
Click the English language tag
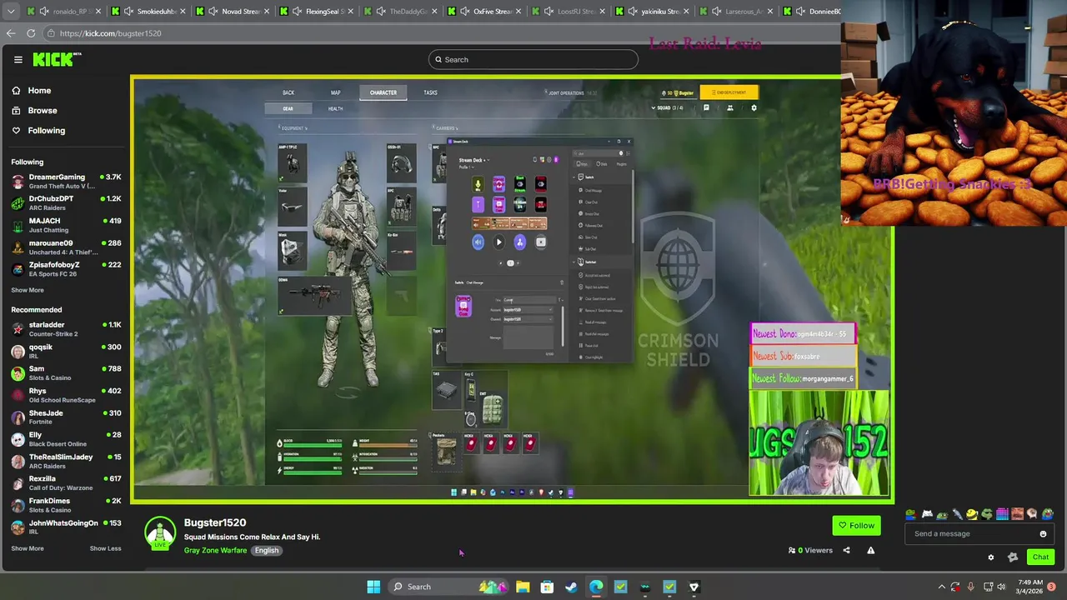[267, 550]
